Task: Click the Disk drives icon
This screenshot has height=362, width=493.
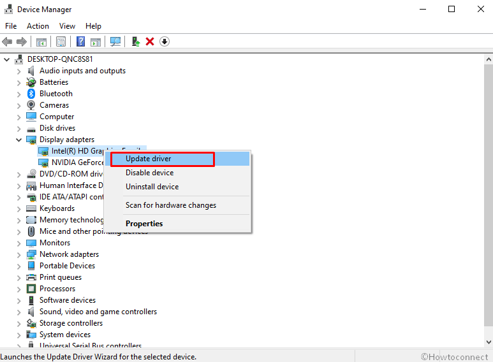Action: [x=31, y=129]
